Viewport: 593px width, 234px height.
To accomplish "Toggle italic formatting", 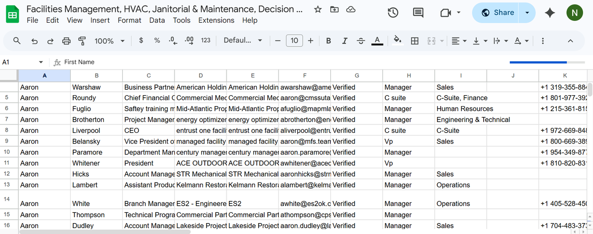I will coord(345,40).
